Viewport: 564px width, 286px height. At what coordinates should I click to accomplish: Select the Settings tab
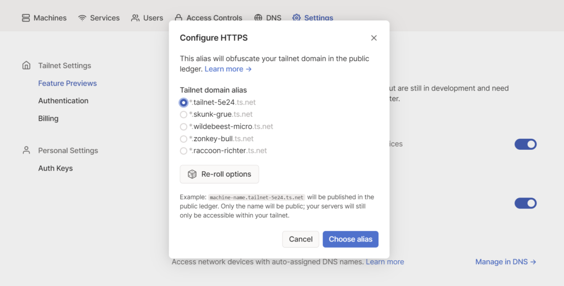pos(313,18)
